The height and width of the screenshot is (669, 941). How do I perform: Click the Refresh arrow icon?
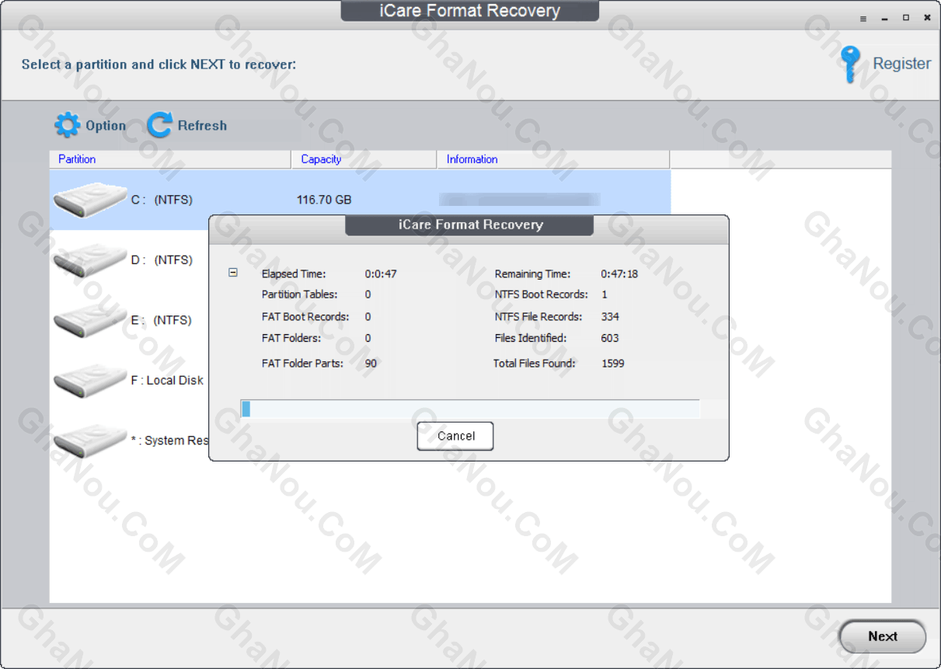coord(159,125)
